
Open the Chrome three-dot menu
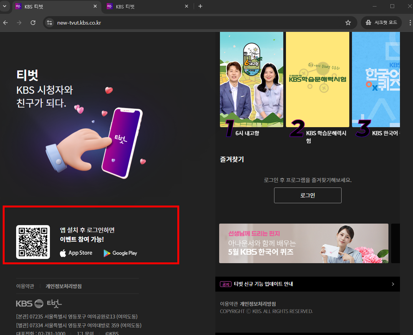tap(410, 23)
